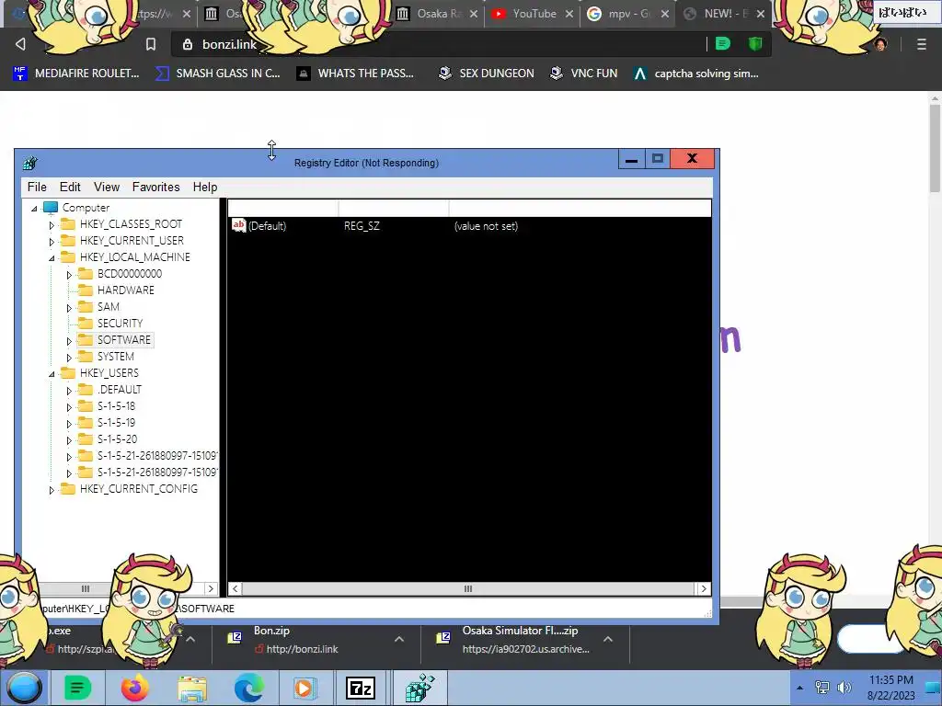Image resolution: width=942 pixels, height=706 pixels.
Task: Click the Windows Start orb
Action: pyautogui.click(x=24, y=688)
